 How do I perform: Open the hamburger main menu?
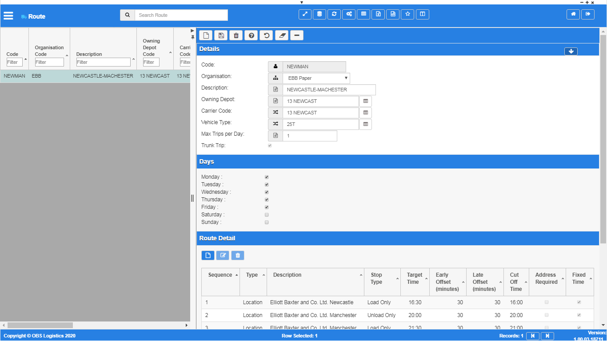pos(8,16)
